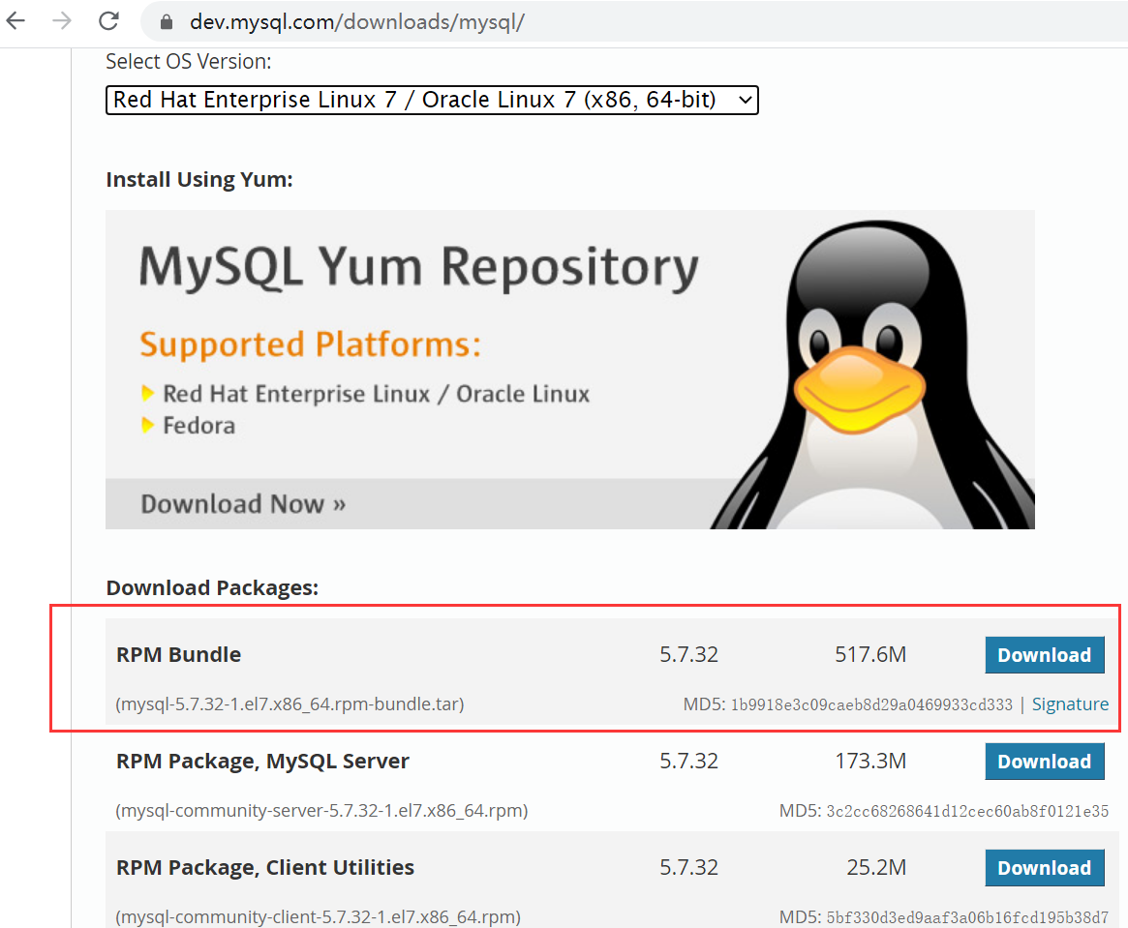The height and width of the screenshot is (928, 1128).
Task: Download the RPM Bundle package
Action: [1044, 655]
